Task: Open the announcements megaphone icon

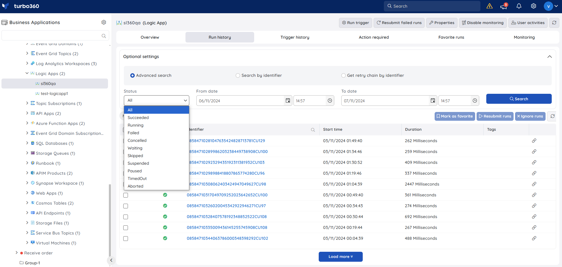Action: [x=504, y=6]
